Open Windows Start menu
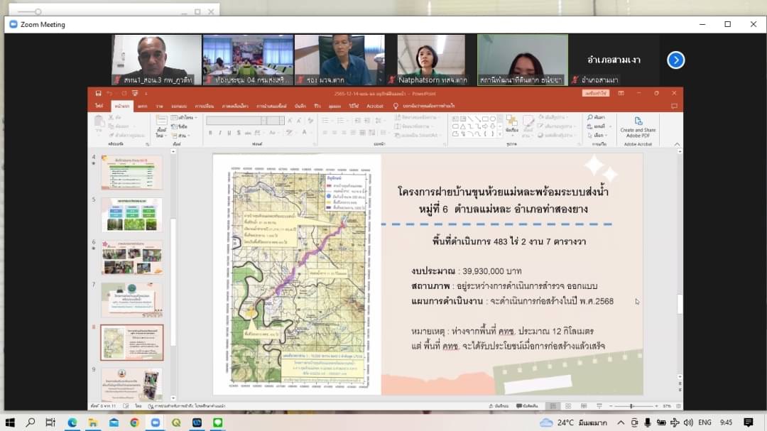The image size is (767, 431). [x=10, y=422]
